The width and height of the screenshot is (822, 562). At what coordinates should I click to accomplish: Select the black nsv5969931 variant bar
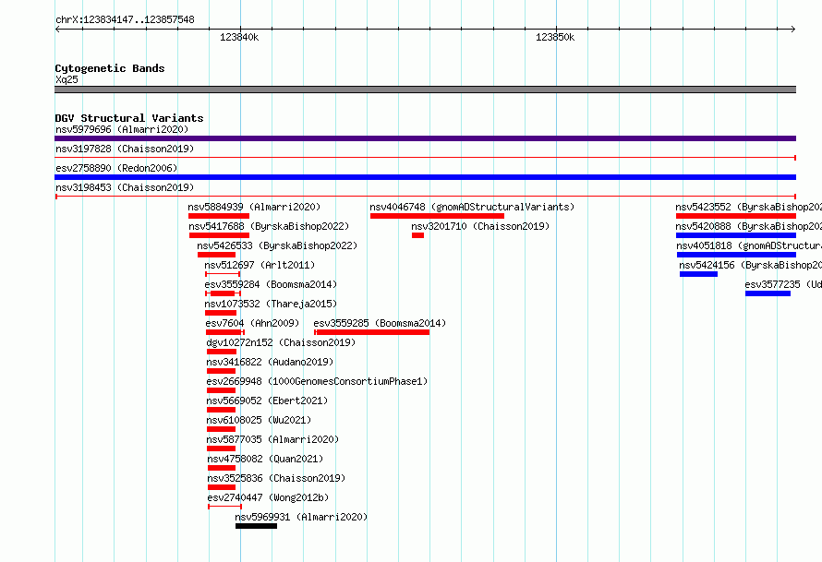click(x=257, y=526)
